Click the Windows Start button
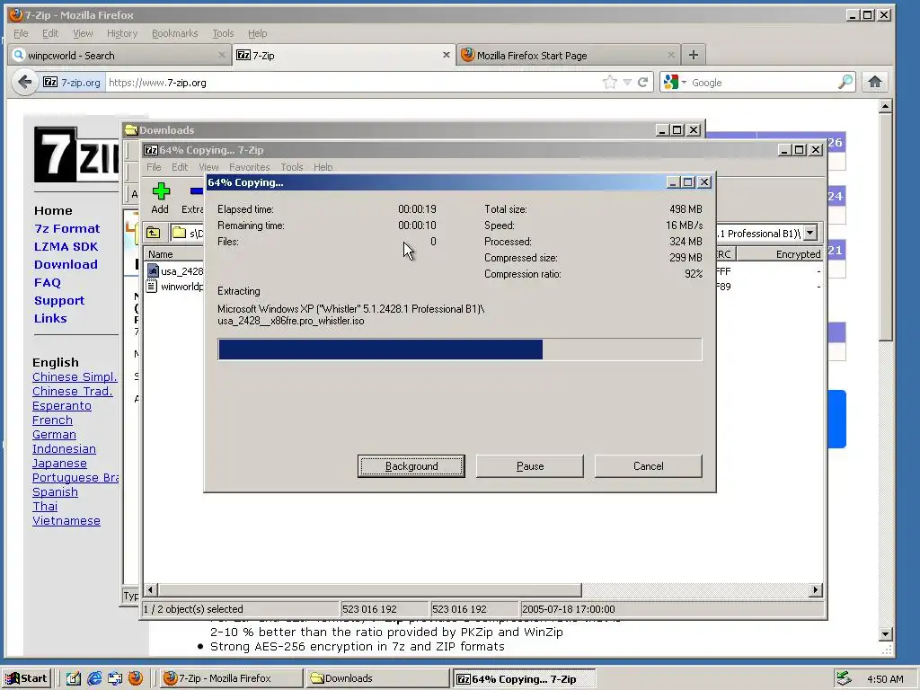The width and height of the screenshot is (920, 690). click(26, 678)
